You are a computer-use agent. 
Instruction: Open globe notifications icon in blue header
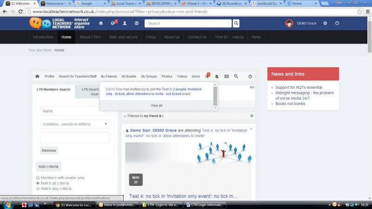[x=113, y=23]
